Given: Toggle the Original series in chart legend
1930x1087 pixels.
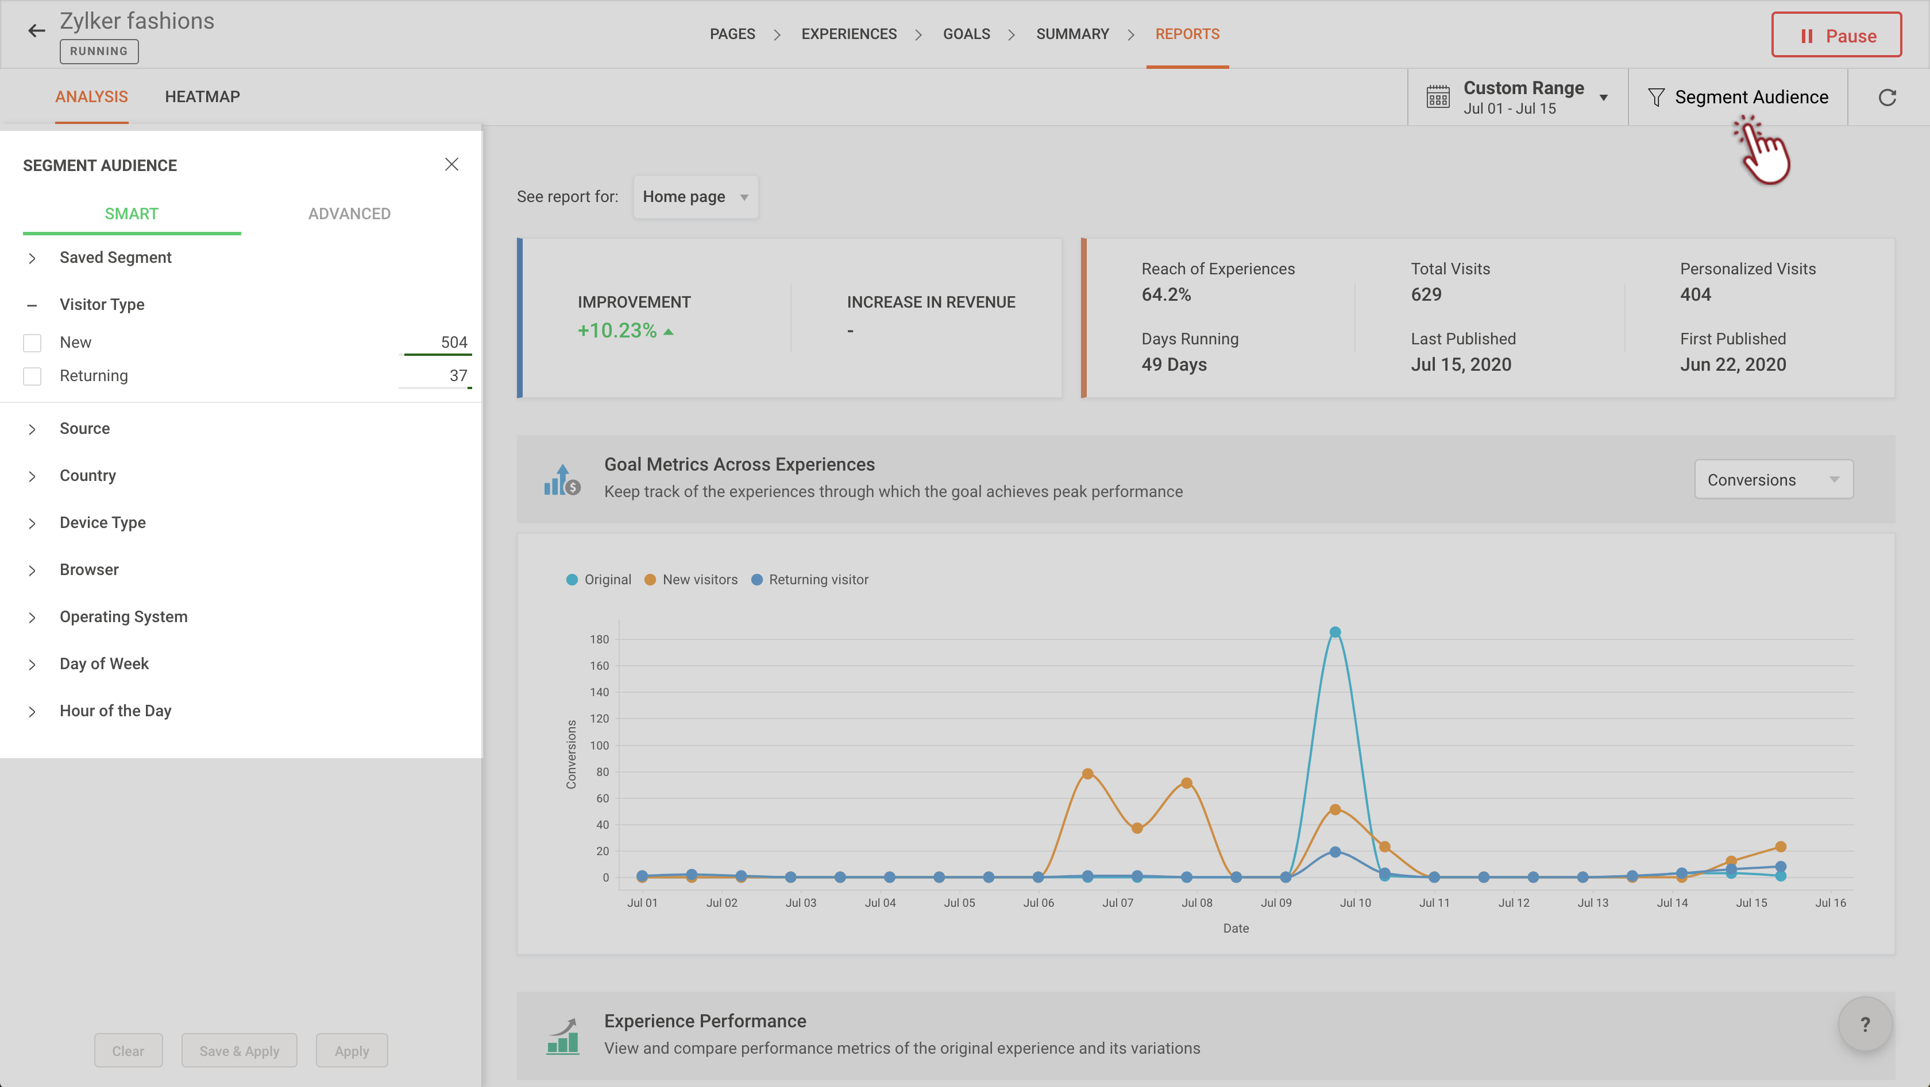Looking at the screenshot, I should [x=599, y=580].
